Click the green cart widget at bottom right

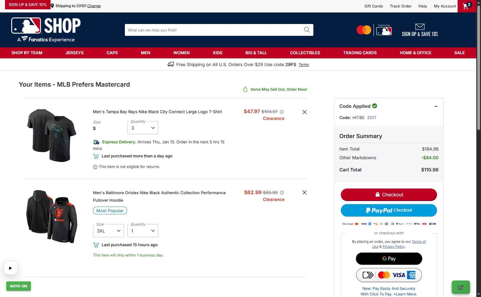461,287
